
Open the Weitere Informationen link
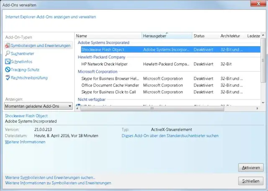[25, 142]
